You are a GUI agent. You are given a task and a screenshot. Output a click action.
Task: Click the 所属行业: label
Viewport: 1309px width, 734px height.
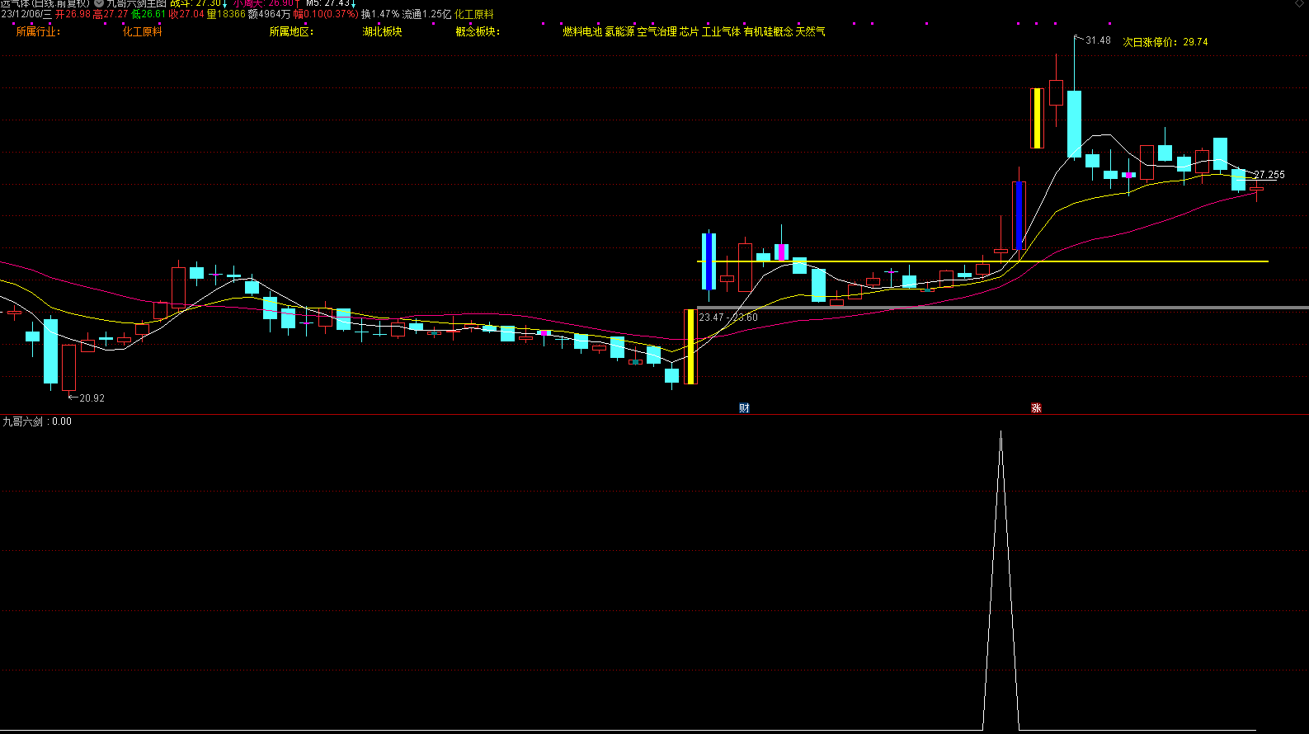pos(38,31)
